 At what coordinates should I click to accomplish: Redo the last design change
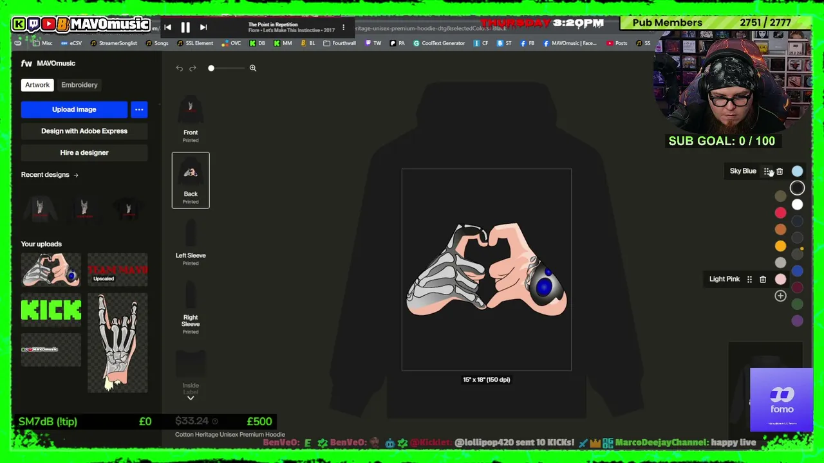192,68
